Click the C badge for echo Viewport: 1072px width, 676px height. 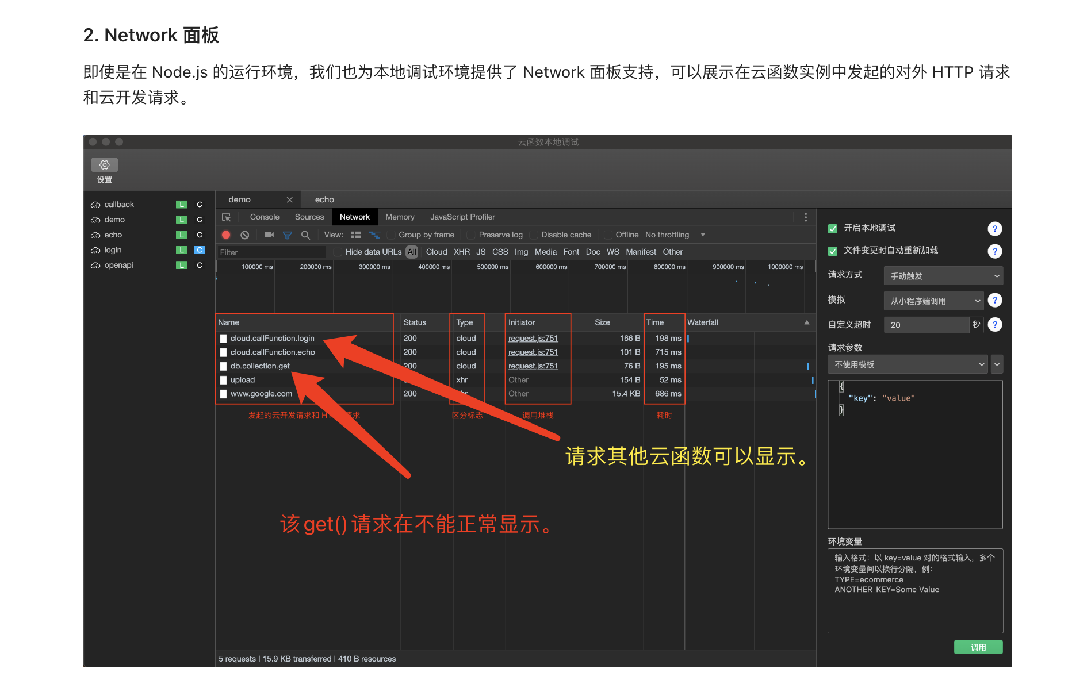tap(200, 235)
